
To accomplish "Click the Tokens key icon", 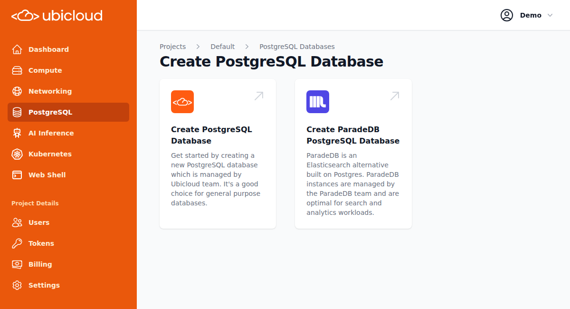I will click(17, 243).
